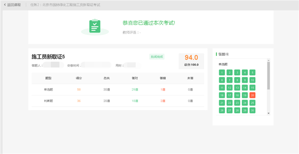Click the 30道 total count cell
The image size is (299, 154).
[x=107, y=90]
